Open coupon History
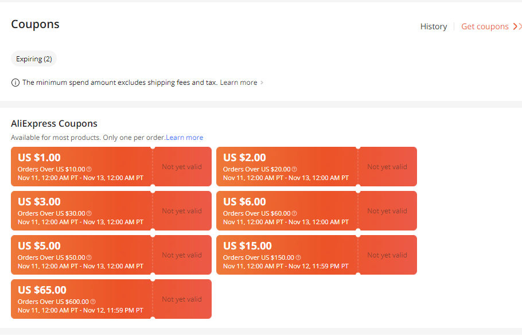522x336 pixels. click(434, 26)
